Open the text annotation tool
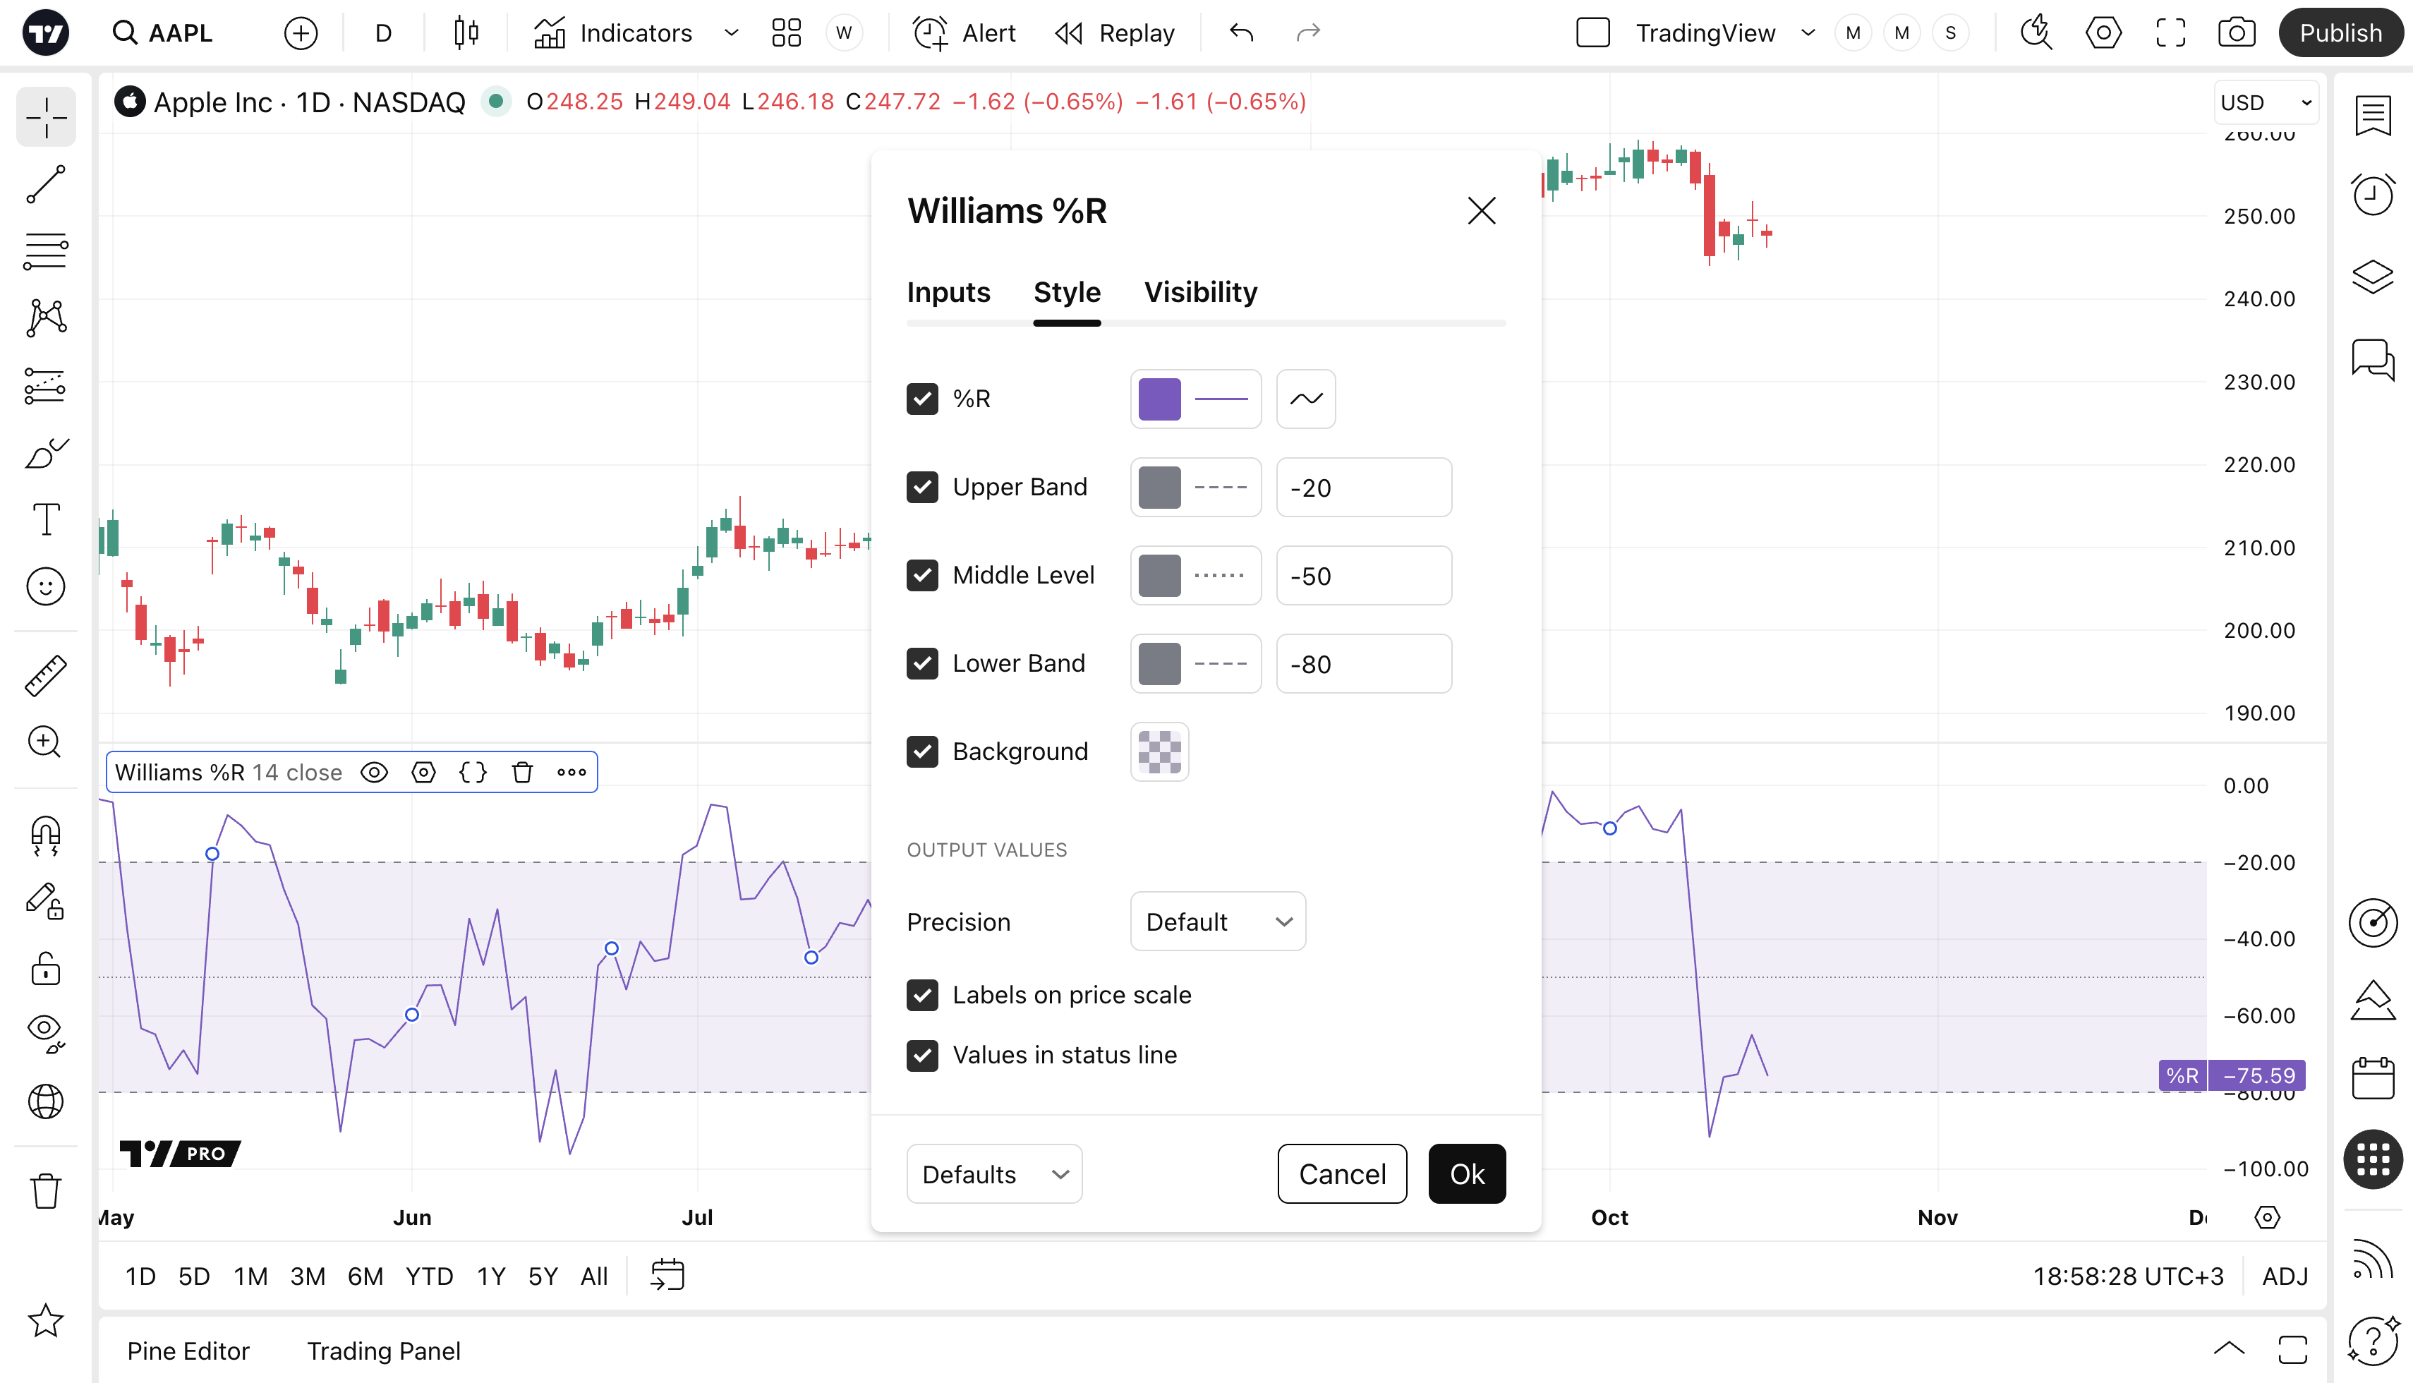The width and height of the screenshot is (2413, 1383). pos(46,519)
